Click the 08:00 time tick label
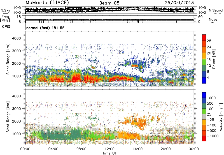 click(81, 149)
